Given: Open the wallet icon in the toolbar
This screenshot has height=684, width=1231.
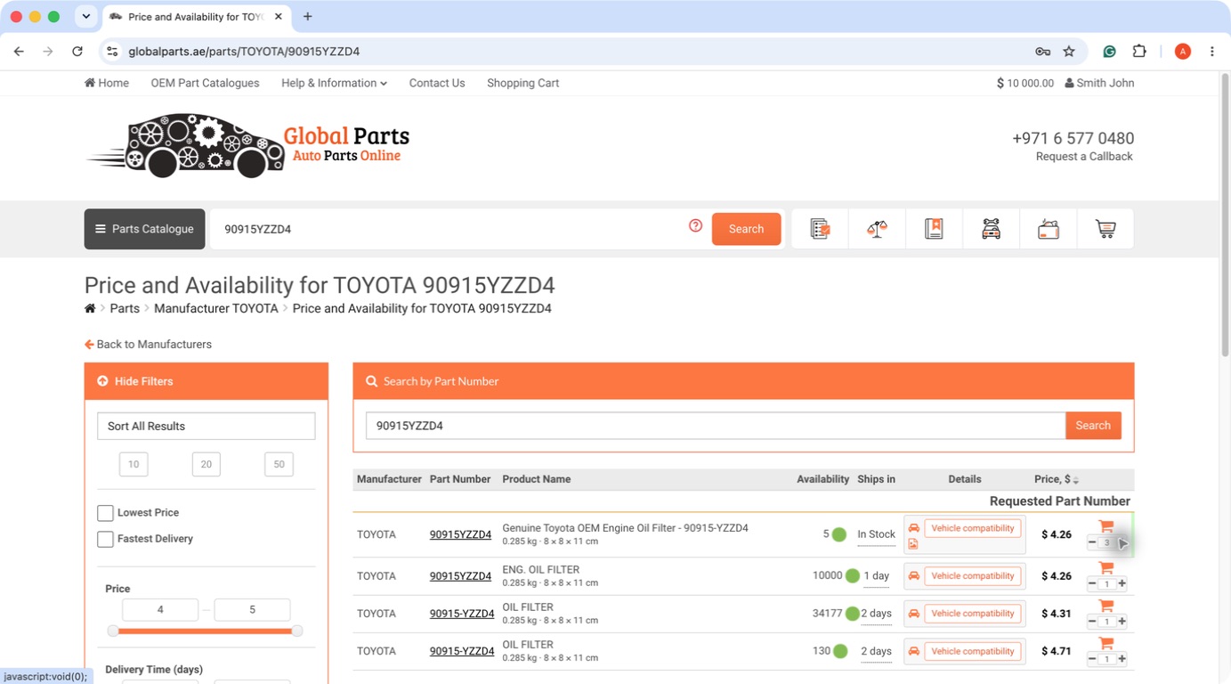Looking at the screenshot, I should [x=1049, y=229].
